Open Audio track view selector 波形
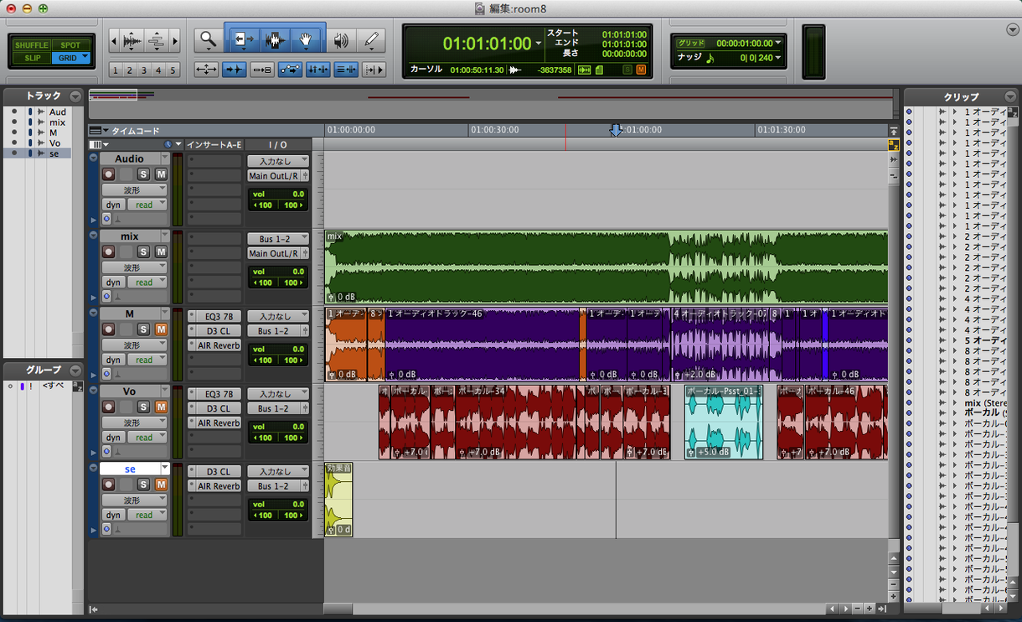The image size is (1022, 622). pyautogui.click(x=134, y=190)
